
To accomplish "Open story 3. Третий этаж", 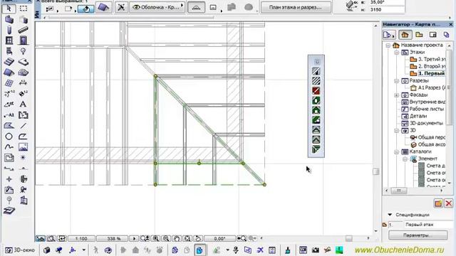I will click(x=427, y=59).
